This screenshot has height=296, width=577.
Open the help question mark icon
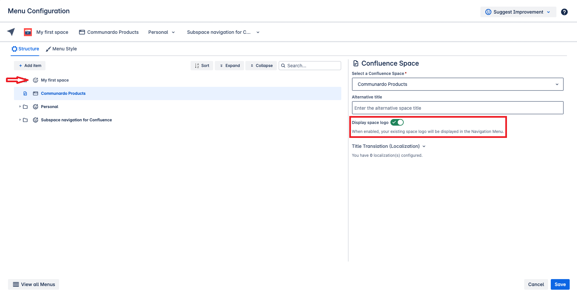coord(564,12)
